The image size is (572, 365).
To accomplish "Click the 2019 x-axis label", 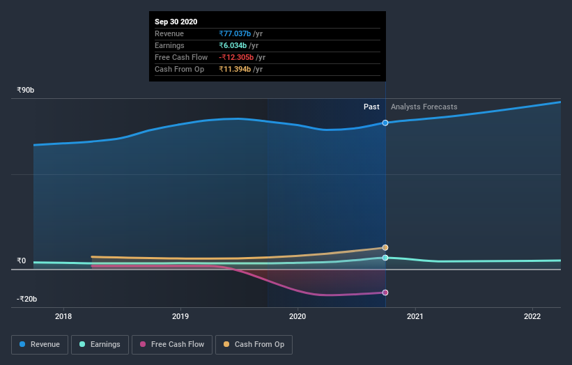I will [x=180, y=316].
